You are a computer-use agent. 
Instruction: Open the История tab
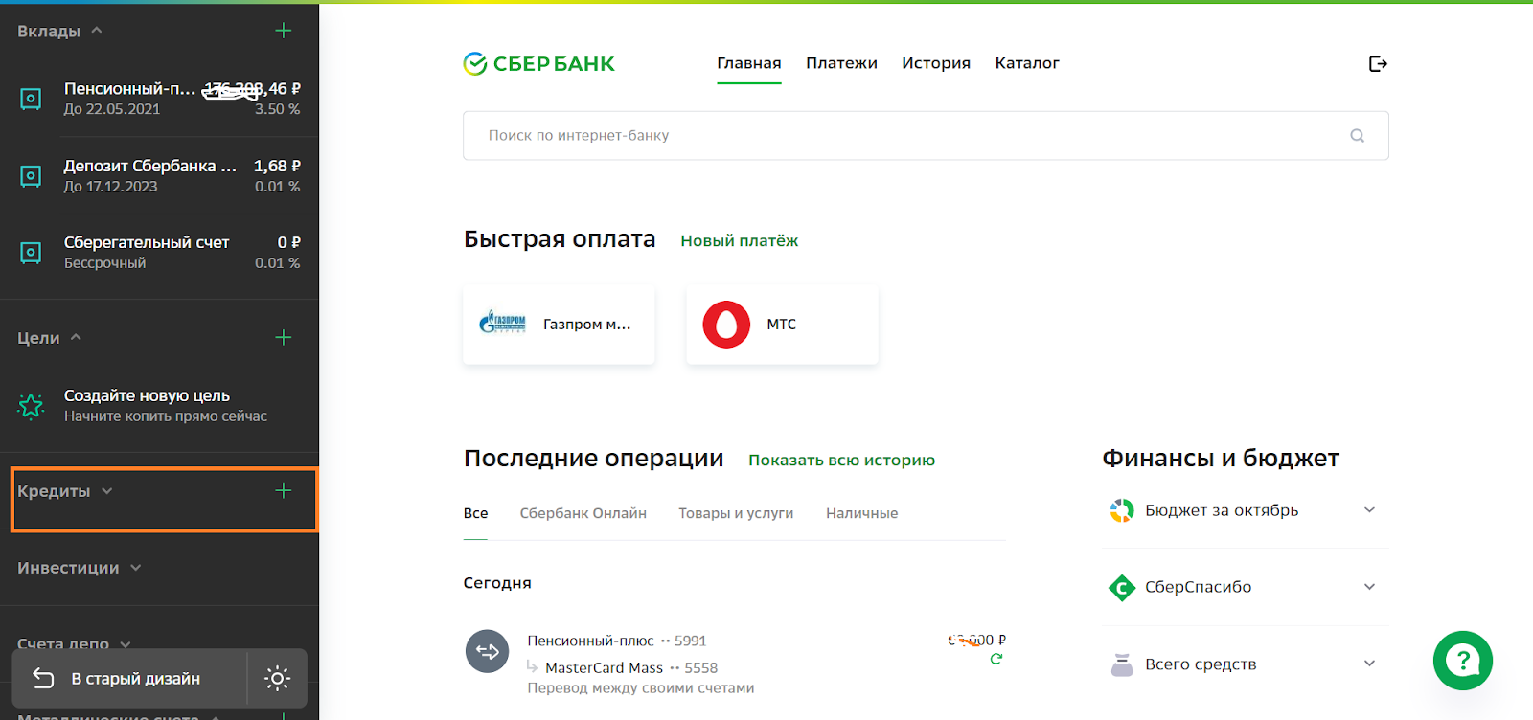[936, 63]
